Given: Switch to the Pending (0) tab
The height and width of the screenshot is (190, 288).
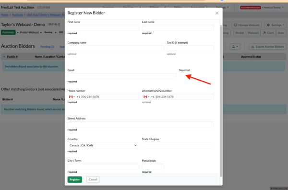Looking at the screenshot, I should coord(47,47).
